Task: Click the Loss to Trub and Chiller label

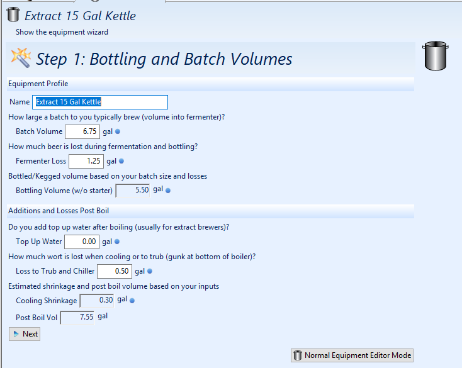Action: coord(55,271)
